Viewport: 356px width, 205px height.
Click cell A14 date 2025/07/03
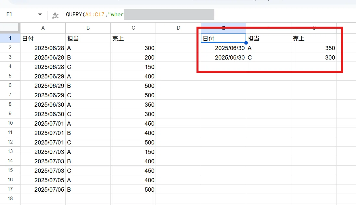click(x=43, y=161)
